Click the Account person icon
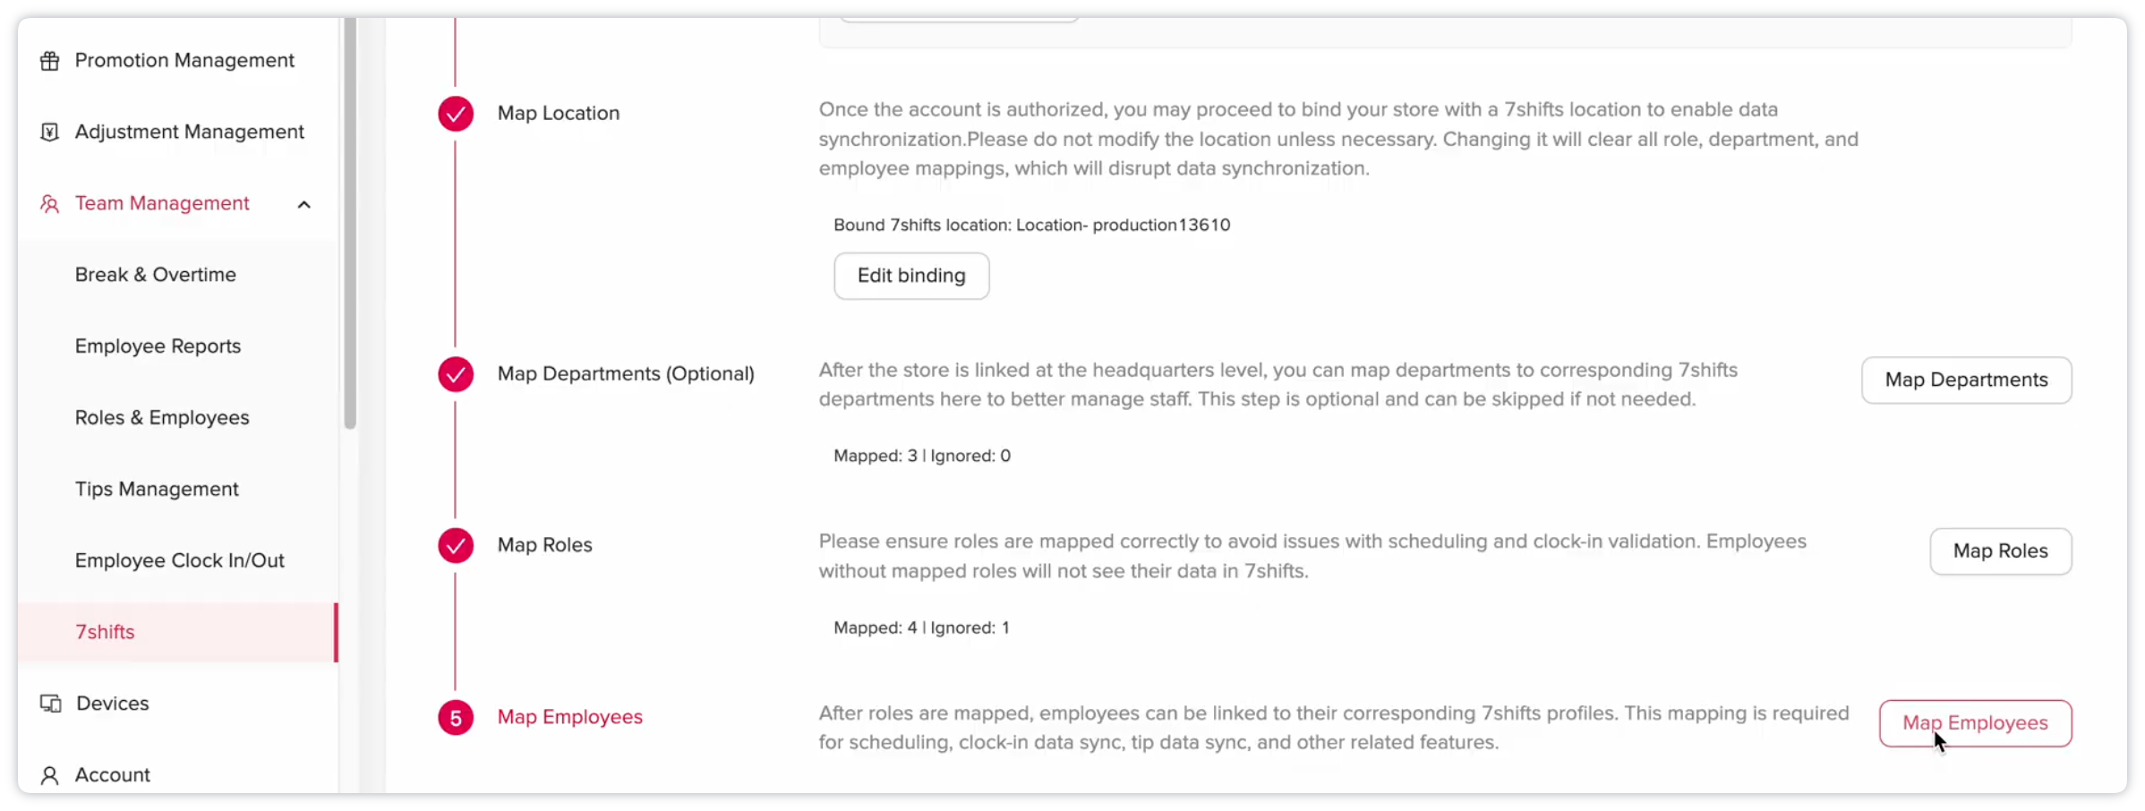The height and width of the screenshot is (811, 2145). tap(50, 775)
